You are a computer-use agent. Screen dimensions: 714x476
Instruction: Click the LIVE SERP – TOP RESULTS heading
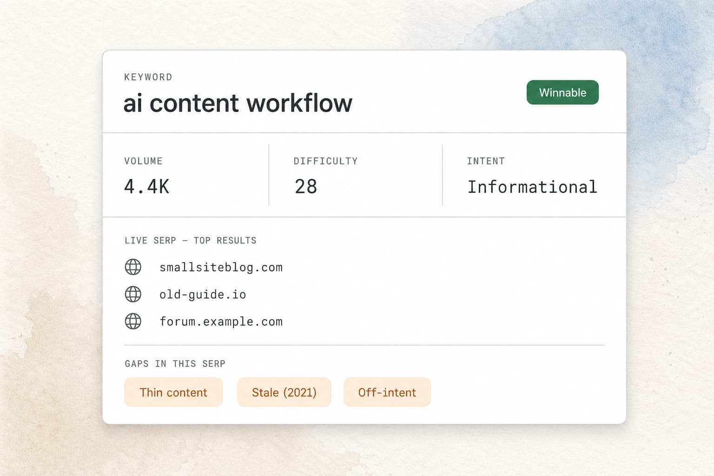click(x=191, y=240)
